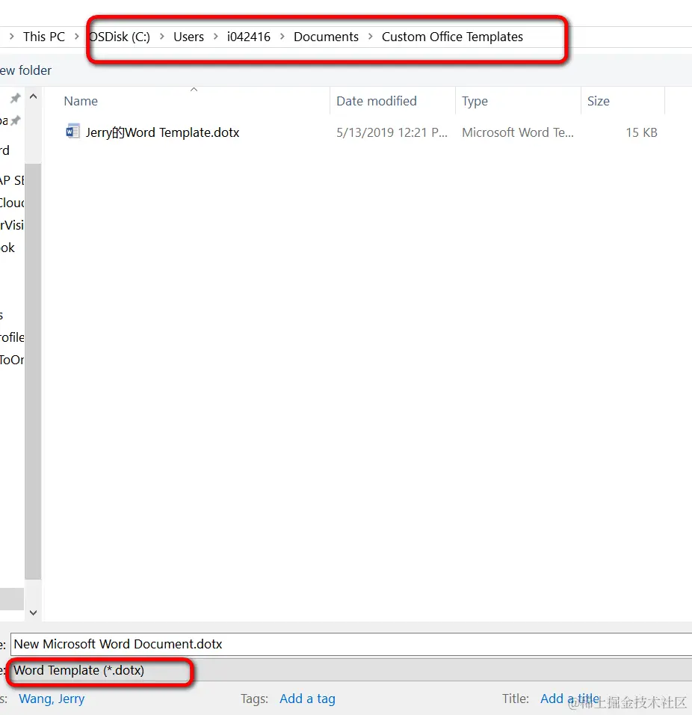
Task: Click the scroll-up arrow of navigation pane
Action: (x=34, y=96)
